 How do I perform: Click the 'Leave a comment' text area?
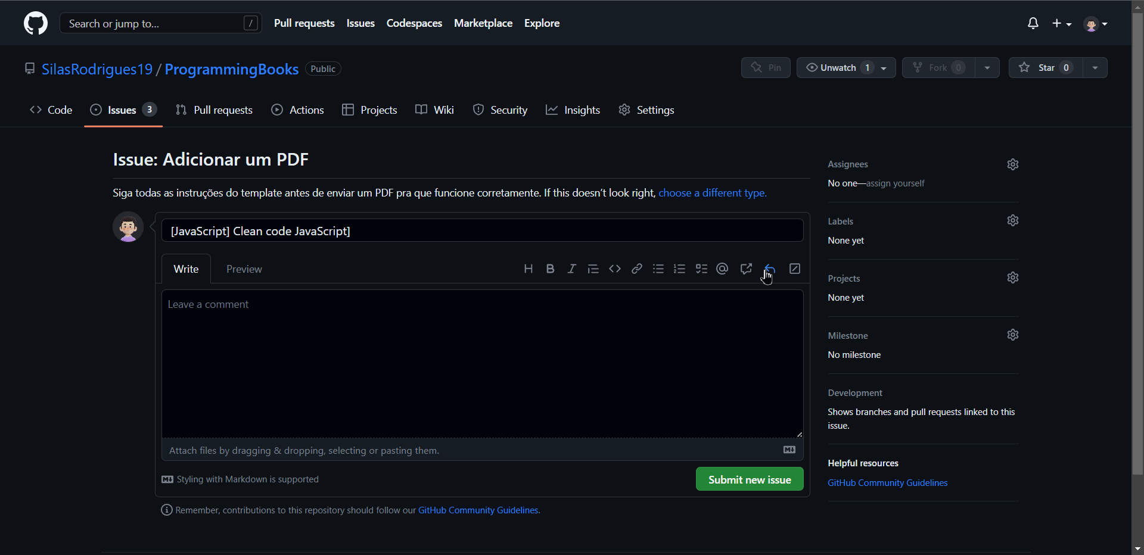tap(483, 364)
